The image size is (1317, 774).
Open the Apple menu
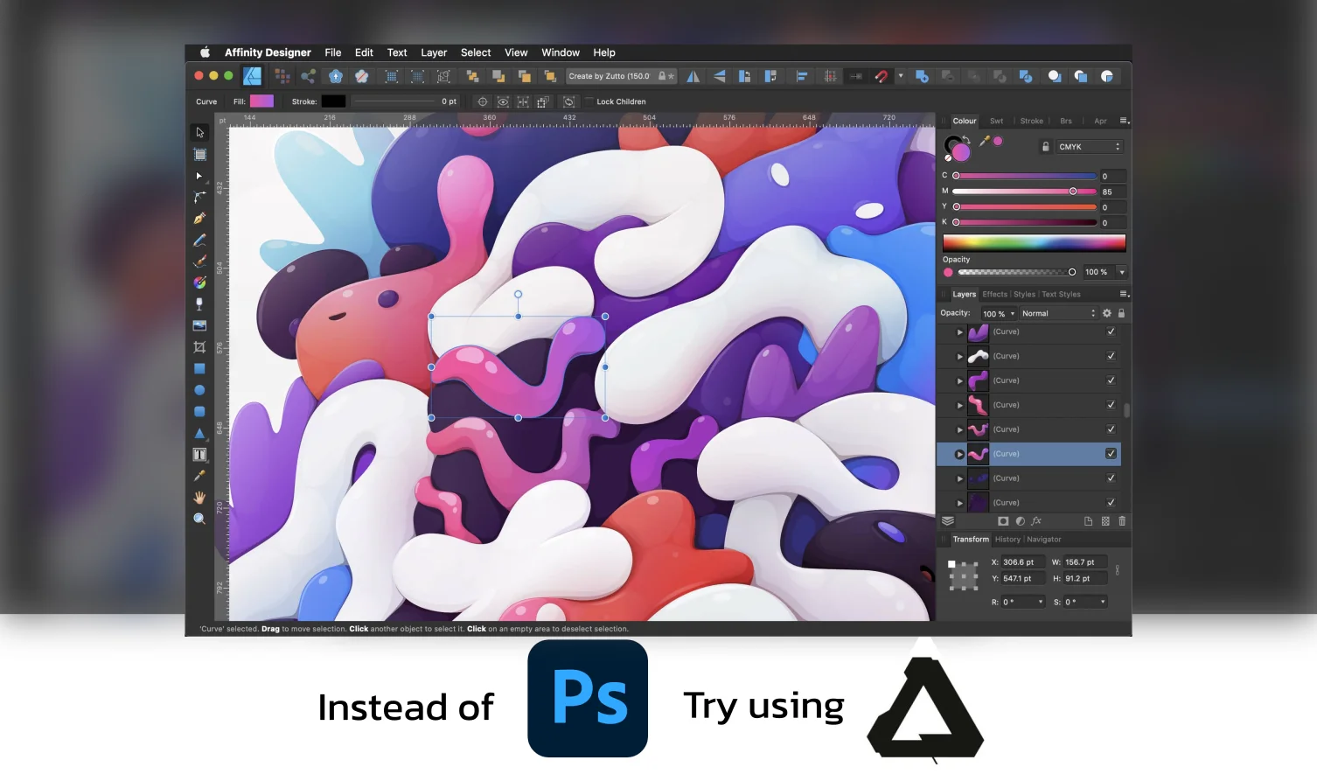point(205,52)
